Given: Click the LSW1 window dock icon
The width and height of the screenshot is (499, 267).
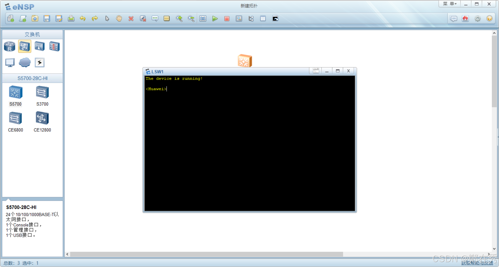Looking at the screenshot, I should [x=316, y=71].
